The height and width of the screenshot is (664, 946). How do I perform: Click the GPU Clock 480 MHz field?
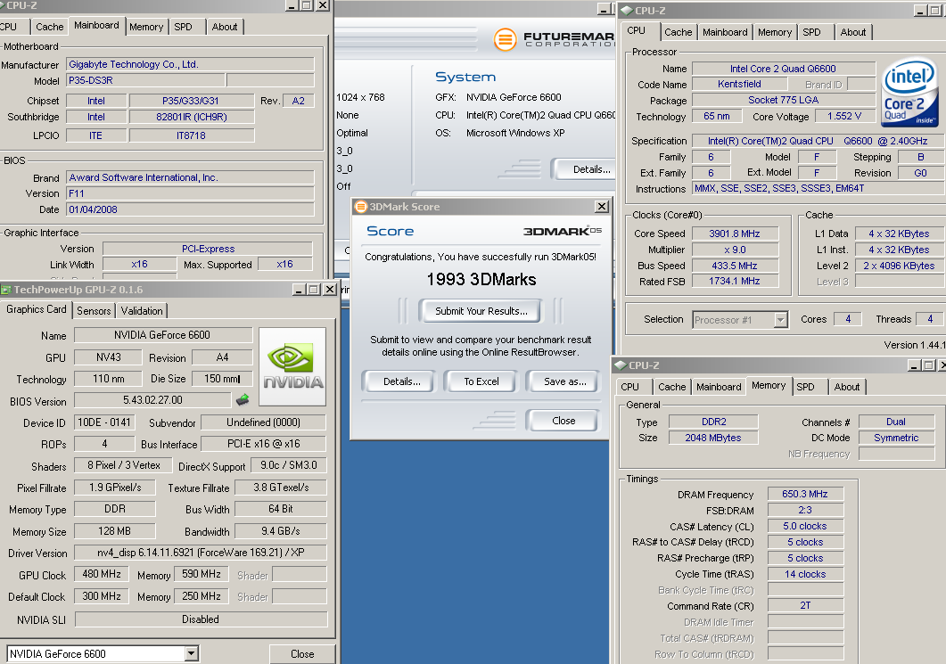pos(102,574)
